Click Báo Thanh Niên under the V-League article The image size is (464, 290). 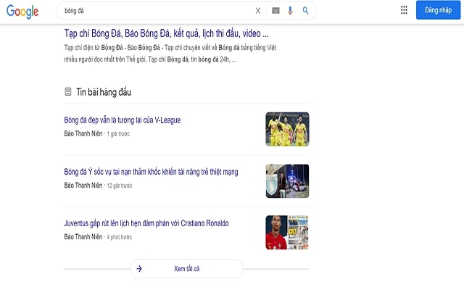coord(83,134)
